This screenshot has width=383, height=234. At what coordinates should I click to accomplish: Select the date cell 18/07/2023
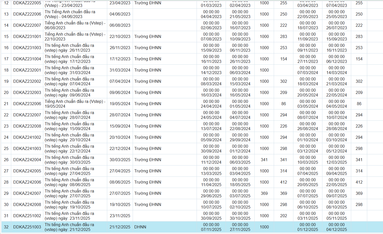[308, 25]
